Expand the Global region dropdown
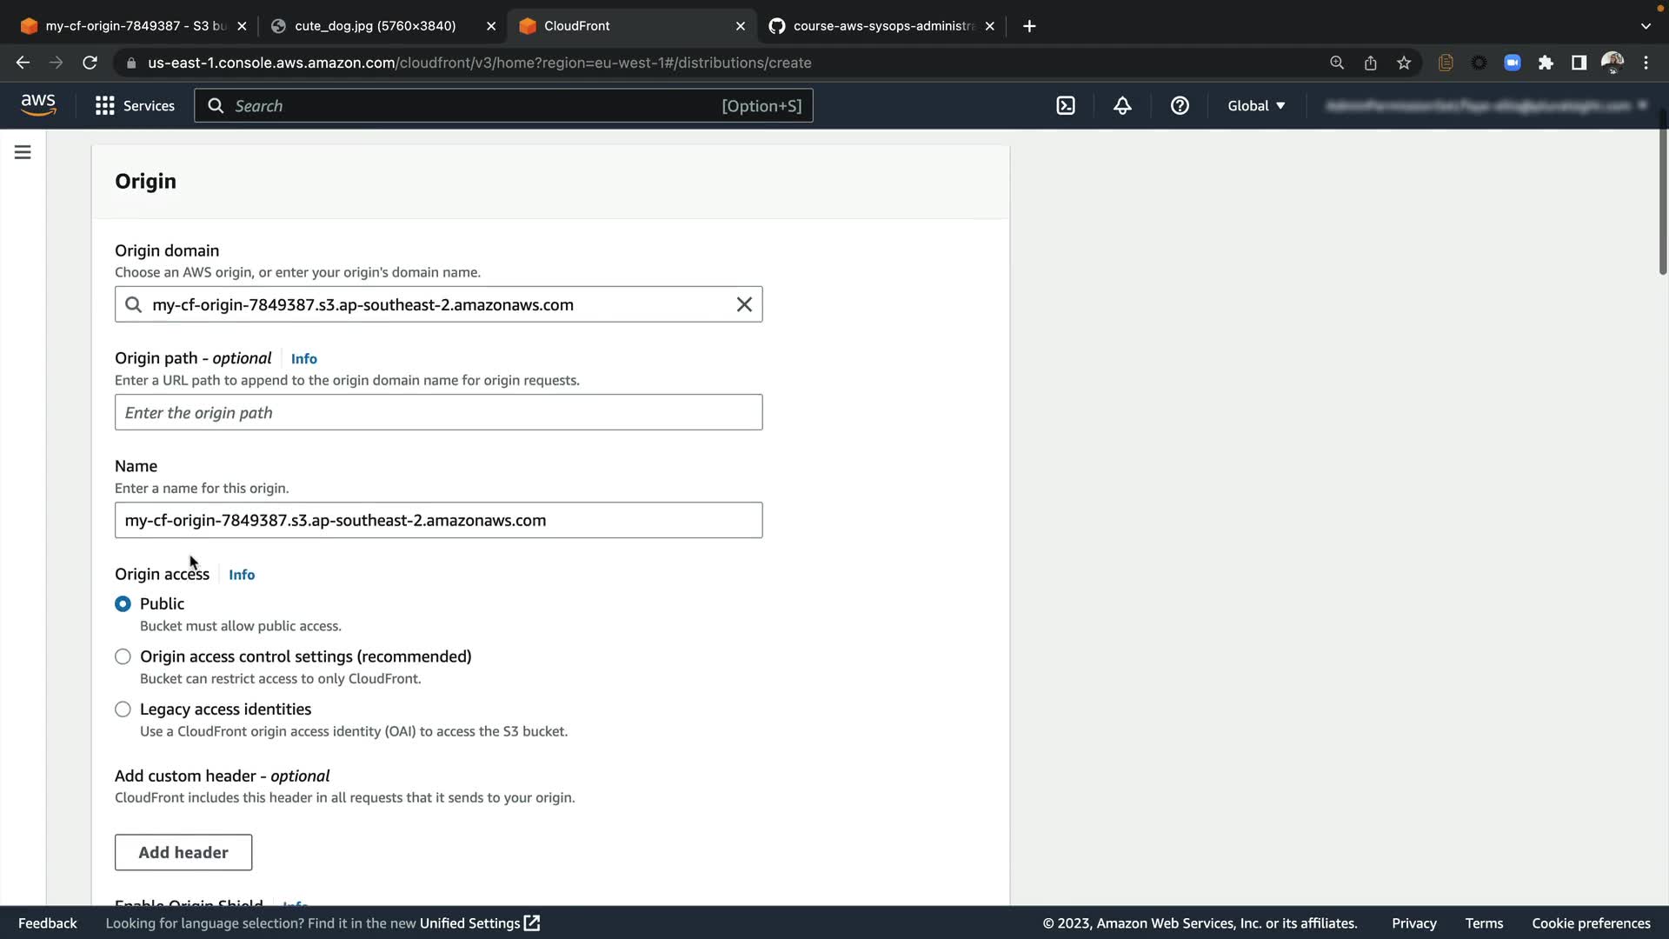1669x939 pixels. click(x=1256, y=106)
